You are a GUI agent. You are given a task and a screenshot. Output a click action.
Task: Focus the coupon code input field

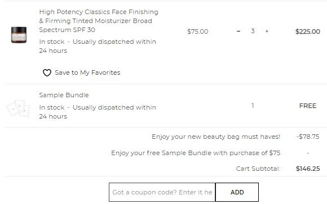tap(162, 192)
